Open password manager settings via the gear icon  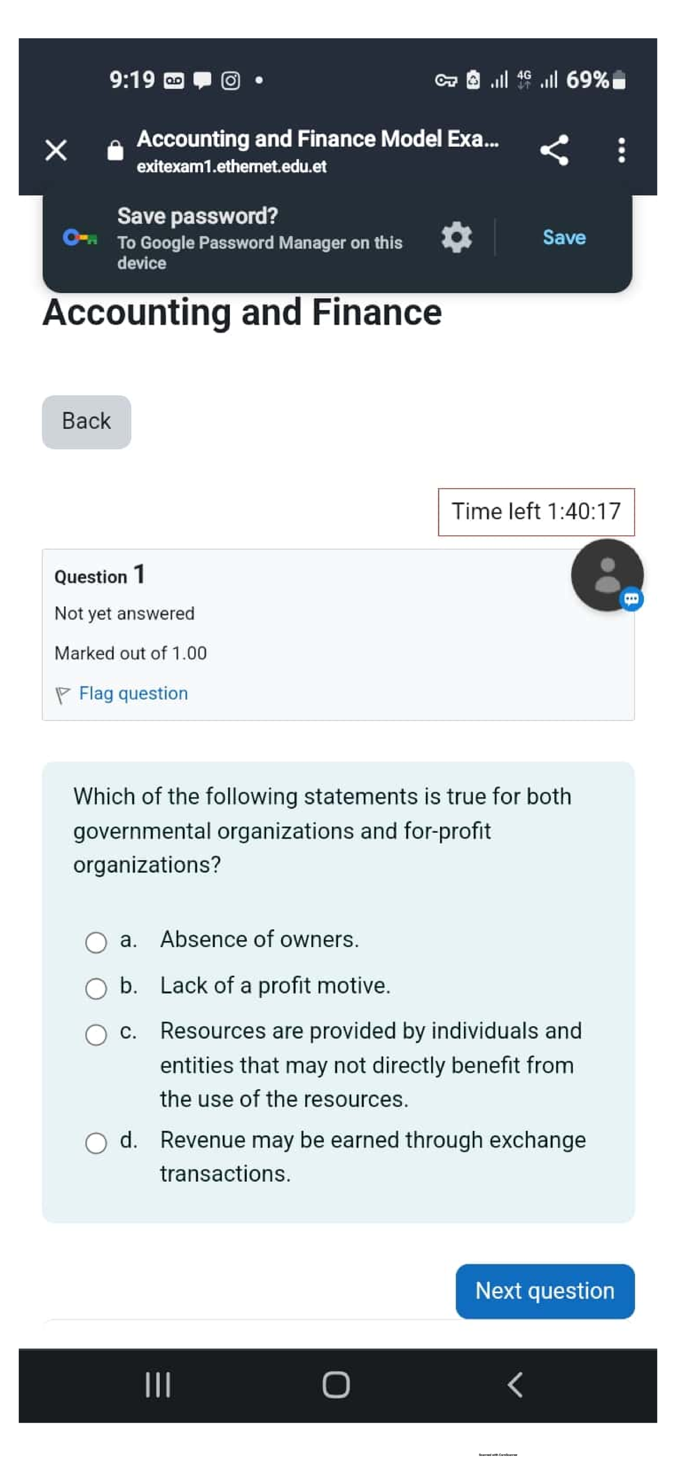[455, 237]
